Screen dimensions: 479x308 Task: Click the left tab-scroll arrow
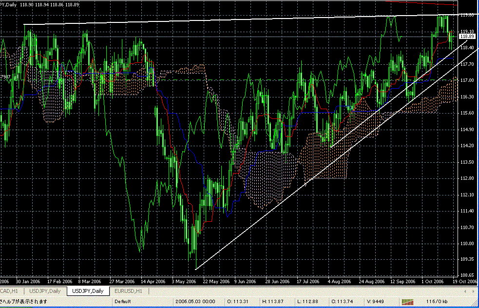tap(465, 291)
